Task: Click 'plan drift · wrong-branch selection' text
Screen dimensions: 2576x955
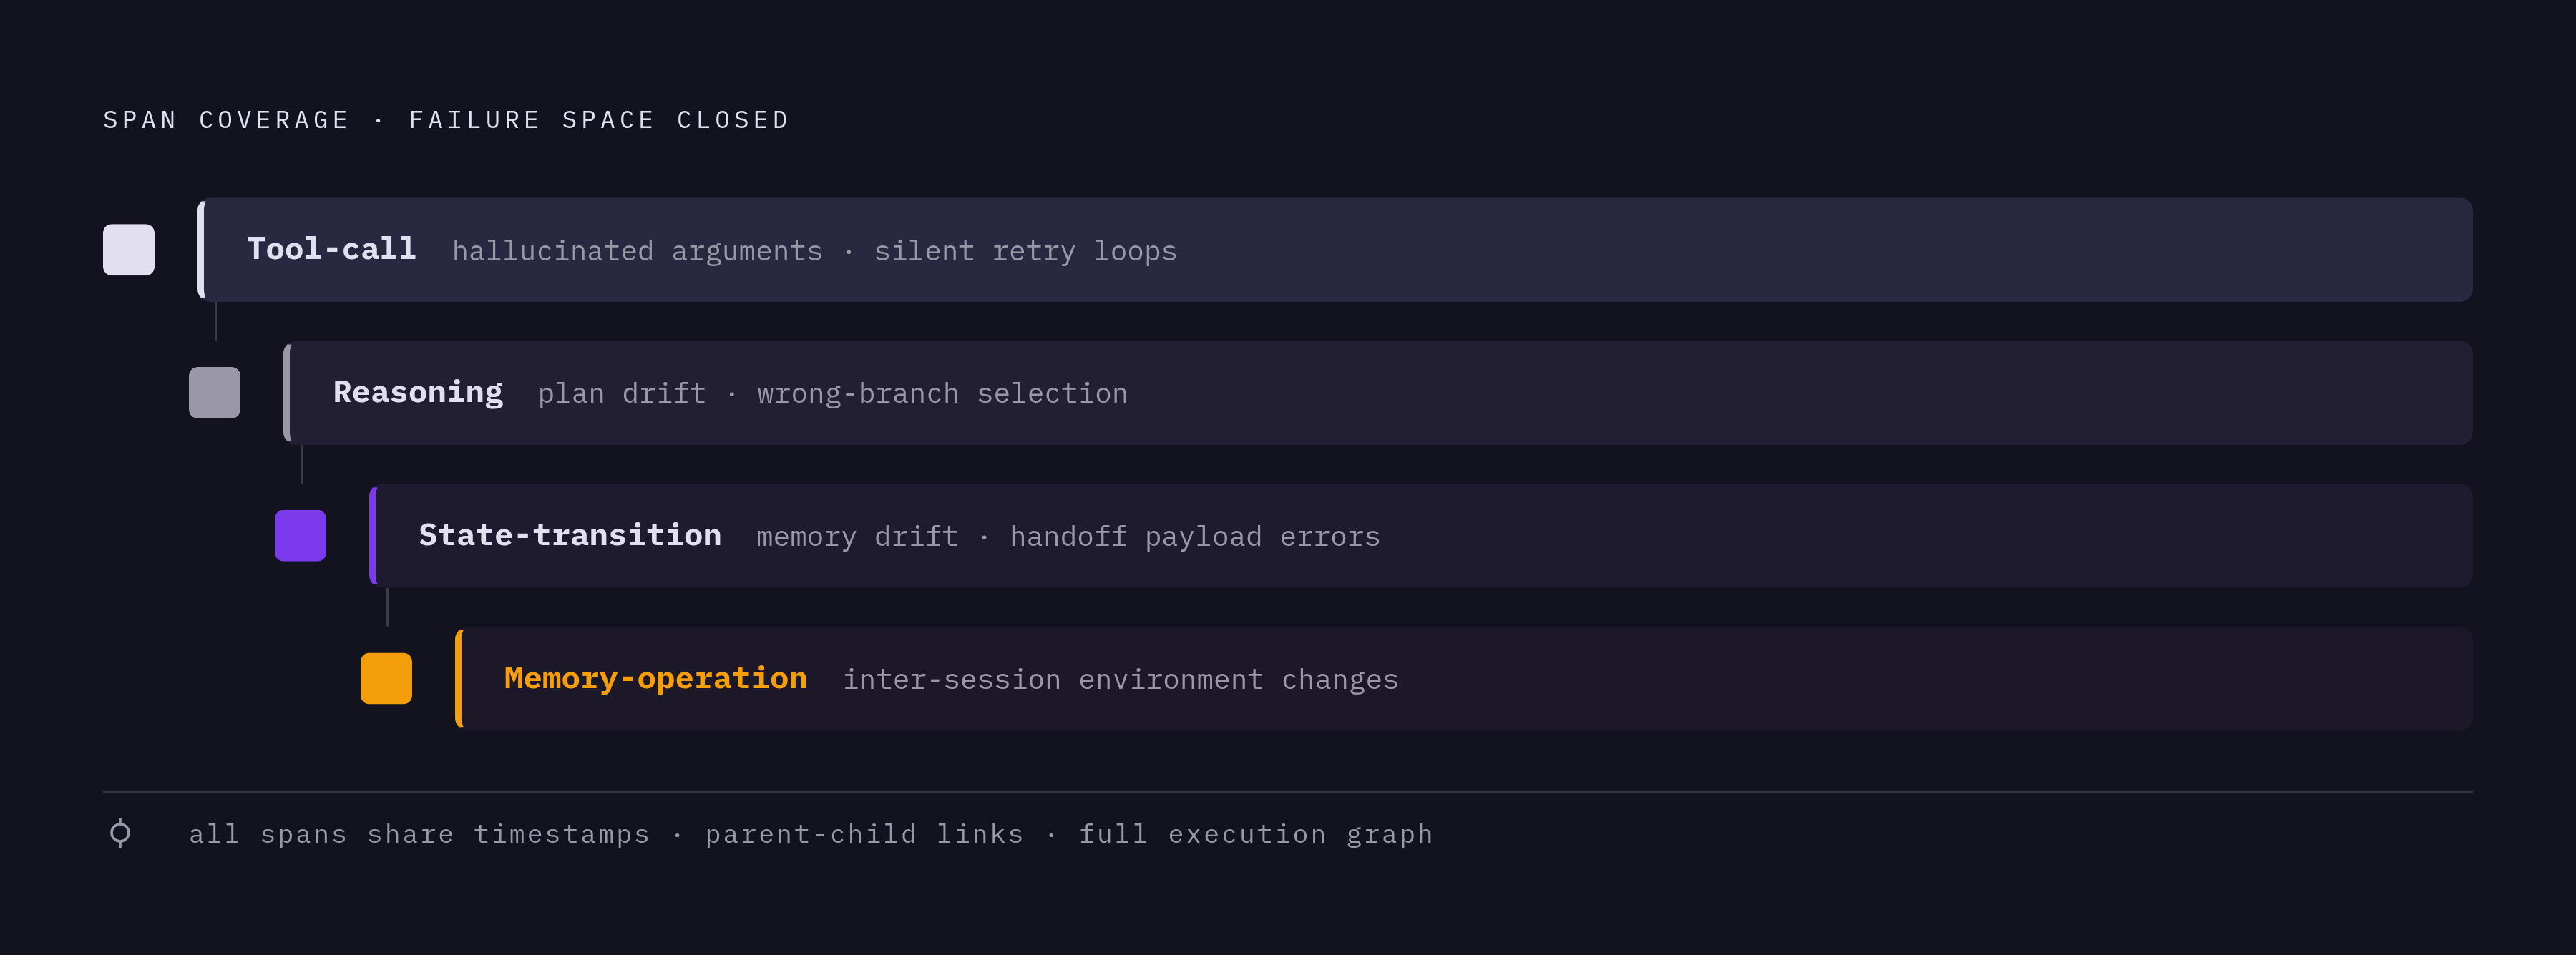Action: [832, 394]
